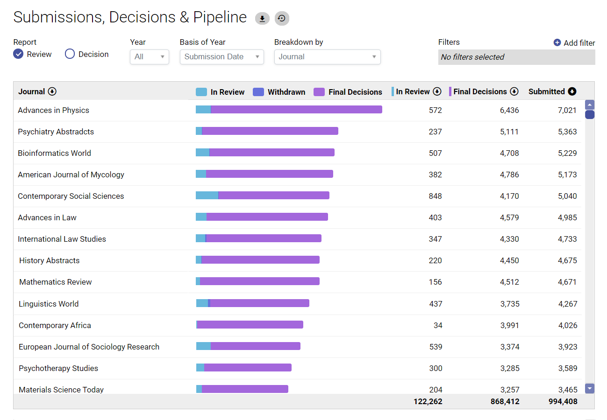This screenshot has height=420, width=607.
Task: Click the Bioinformatics World stacked bar
Action: [x=265, y=153]
